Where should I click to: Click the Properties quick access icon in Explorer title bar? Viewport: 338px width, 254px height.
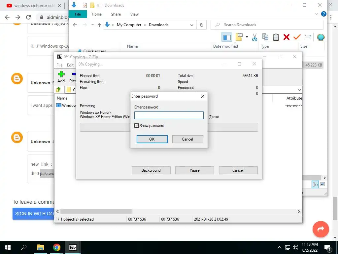85,5
